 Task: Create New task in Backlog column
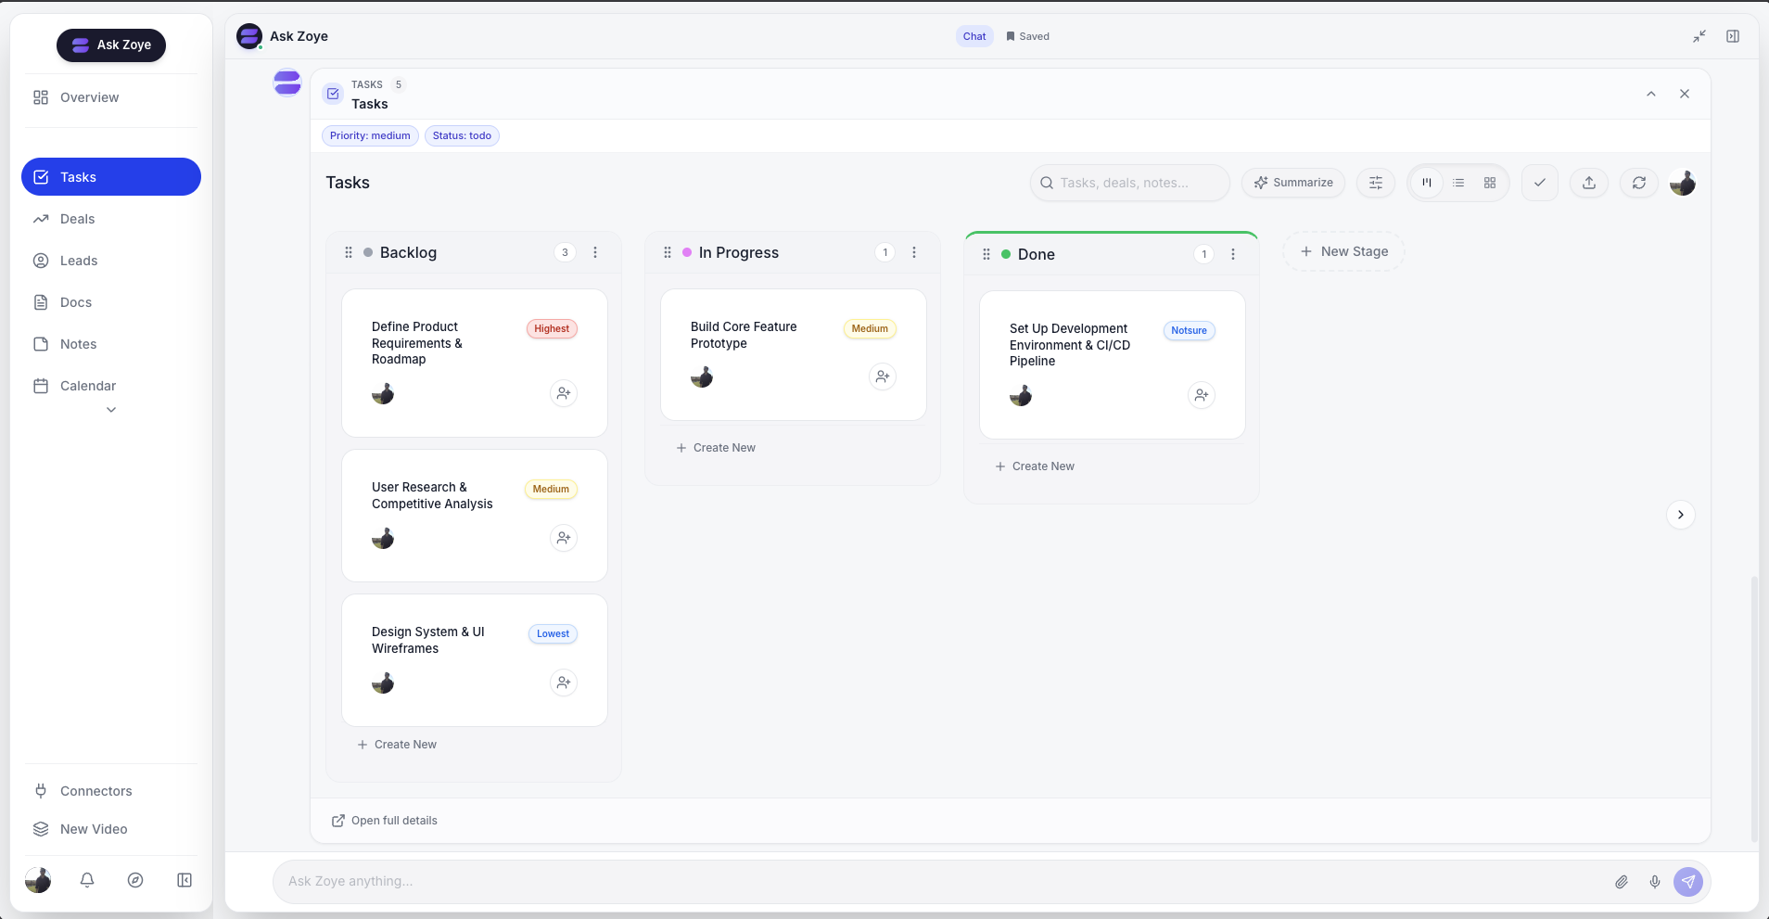point(397,745)
